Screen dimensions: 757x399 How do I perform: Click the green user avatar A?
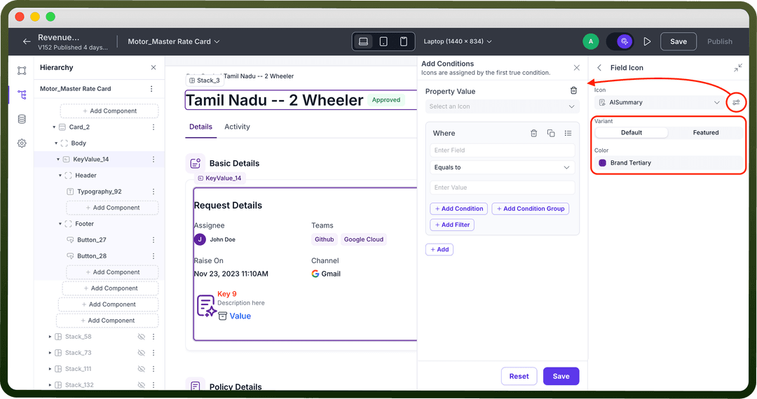590,41
